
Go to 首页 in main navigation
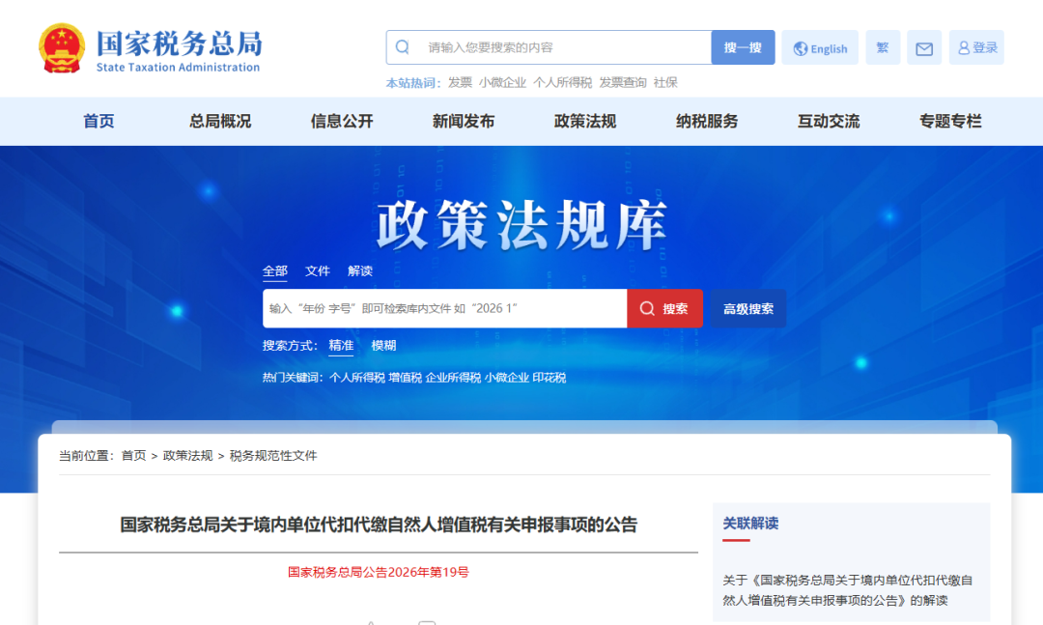click(99, 121)
